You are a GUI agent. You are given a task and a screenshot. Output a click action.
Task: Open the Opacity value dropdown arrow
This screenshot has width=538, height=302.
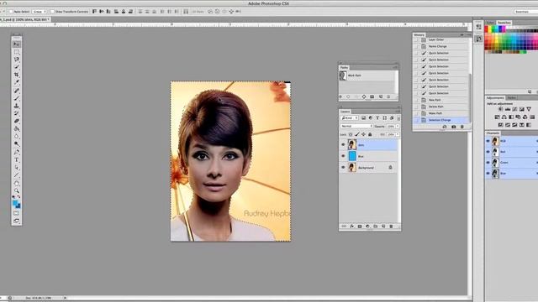(398, 126)
